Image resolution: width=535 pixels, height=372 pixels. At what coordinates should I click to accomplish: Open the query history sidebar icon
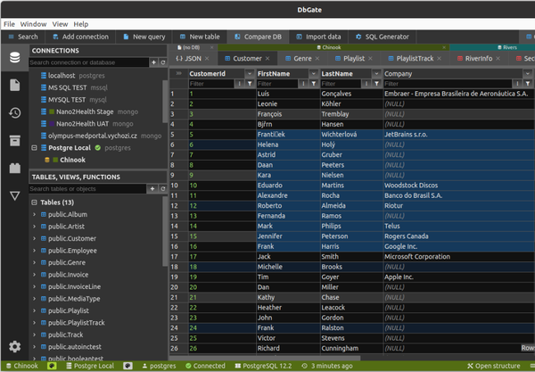point(14,113)
